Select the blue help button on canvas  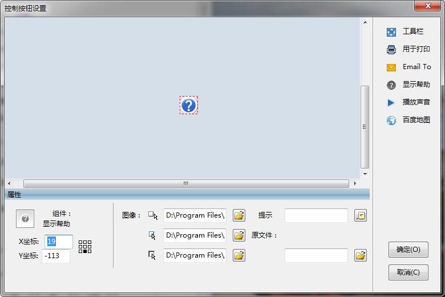[189, 105]
